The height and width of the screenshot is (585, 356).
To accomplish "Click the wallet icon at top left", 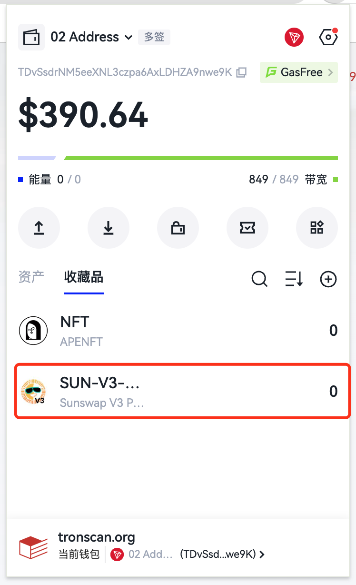I will coord(31,37).
